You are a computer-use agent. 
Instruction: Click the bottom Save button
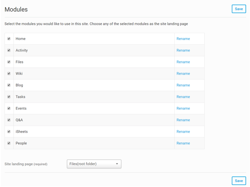(x=239, y=181)
